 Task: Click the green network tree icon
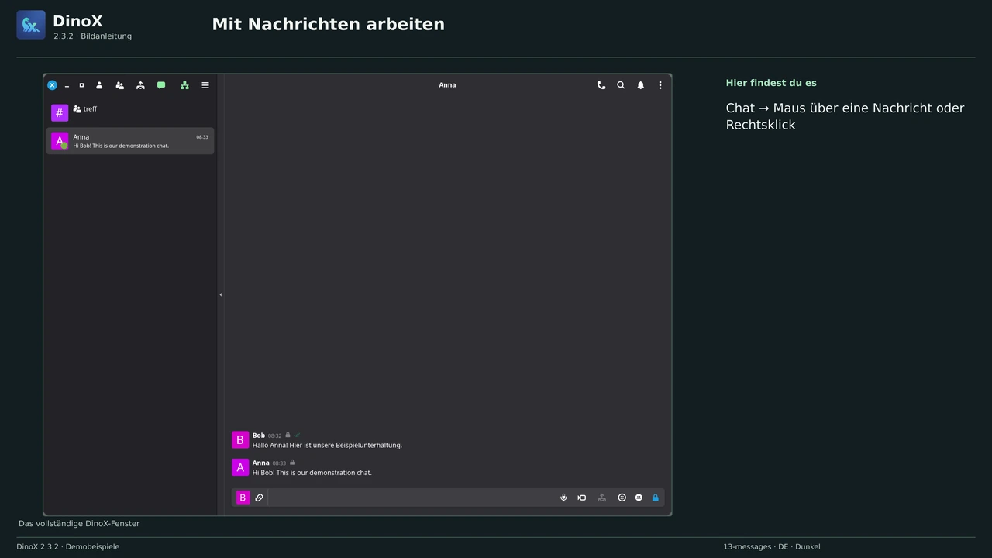click(184, 85)
